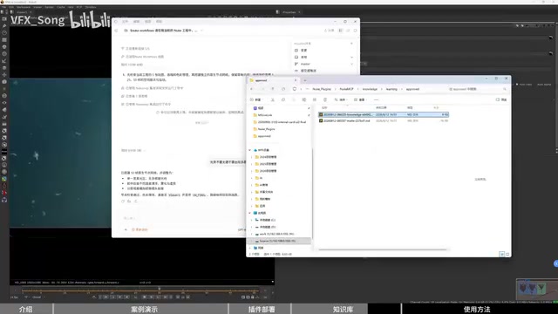Collapse the This PC tree node

click(250, 213)
